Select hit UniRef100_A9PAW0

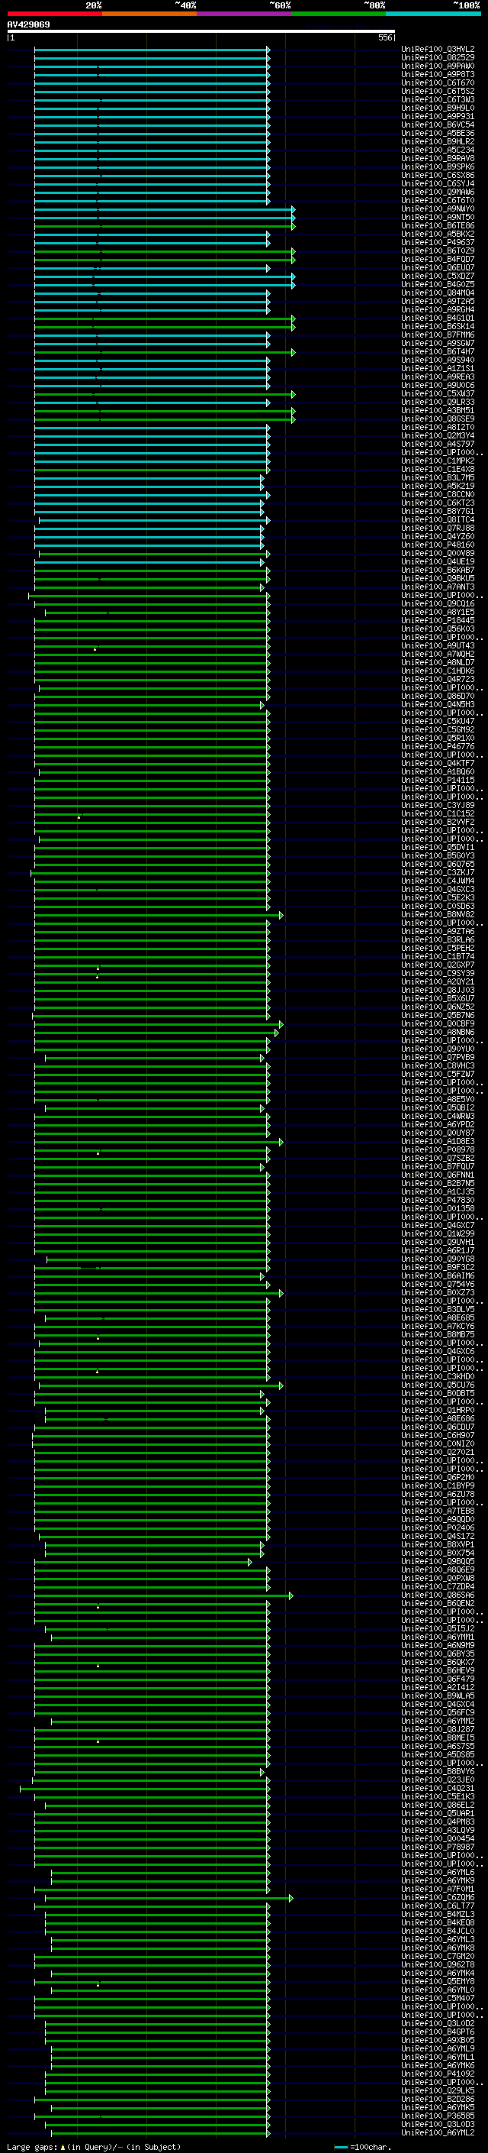click(x=438, y=66)
